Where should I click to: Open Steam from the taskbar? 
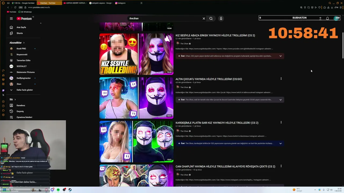coord(70,190)
